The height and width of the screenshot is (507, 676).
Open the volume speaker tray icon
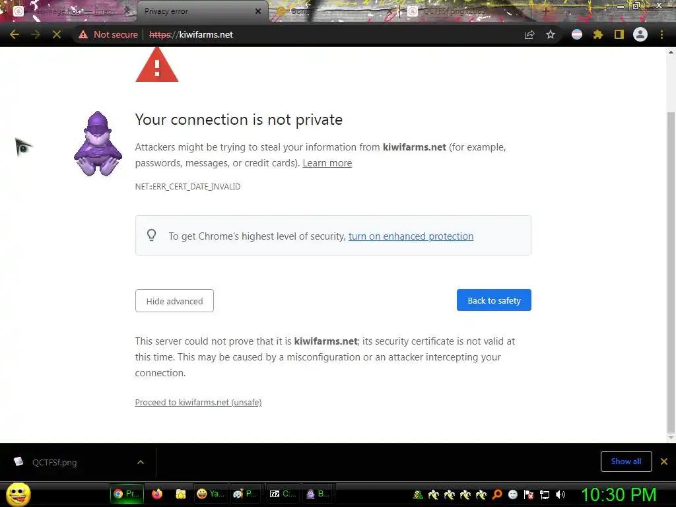(x=560, y=494)
